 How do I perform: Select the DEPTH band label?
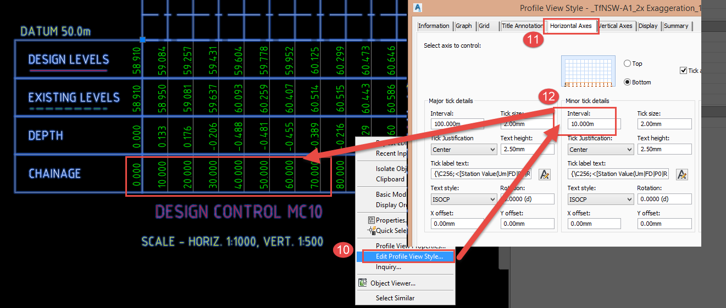[46, 135]
